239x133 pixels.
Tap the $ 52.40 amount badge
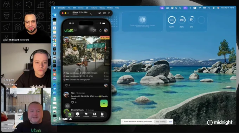[105, 37]
